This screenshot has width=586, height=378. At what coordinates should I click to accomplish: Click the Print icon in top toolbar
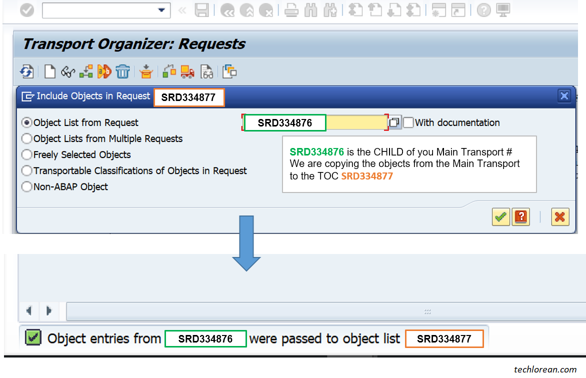pos(291,10)
